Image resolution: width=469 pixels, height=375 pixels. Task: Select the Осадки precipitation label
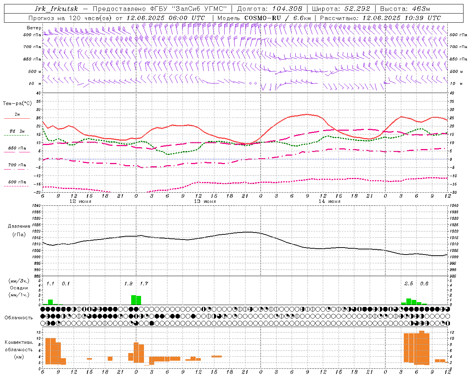click(19, 288)
